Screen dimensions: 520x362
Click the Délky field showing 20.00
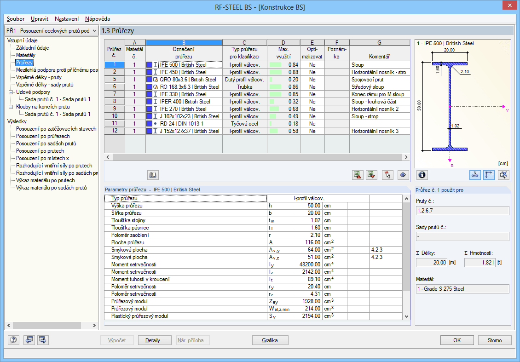click(x=432, y=263)
